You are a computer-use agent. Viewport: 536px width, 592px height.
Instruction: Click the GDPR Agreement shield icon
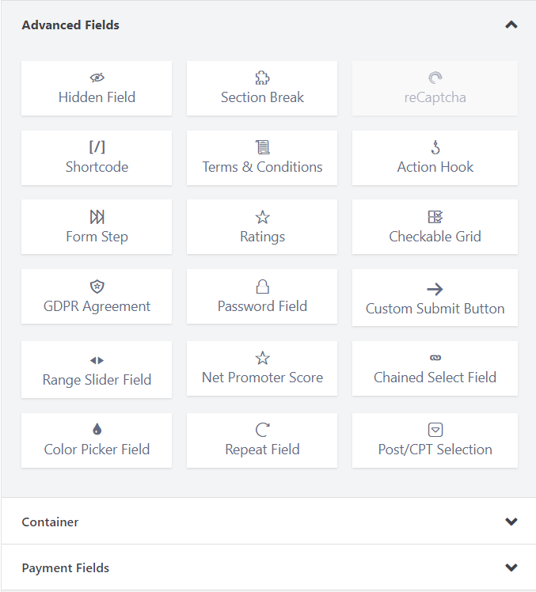tap(97, 287)
